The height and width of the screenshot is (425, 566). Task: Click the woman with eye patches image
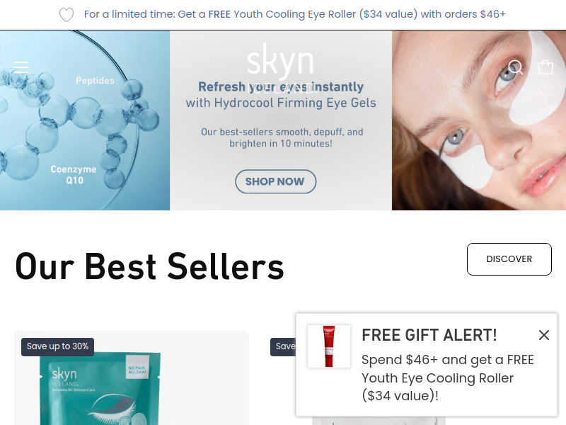[x=479, y=120]
